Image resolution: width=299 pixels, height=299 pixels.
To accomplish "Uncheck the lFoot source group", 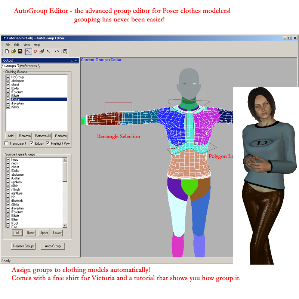I will [8, 223].
